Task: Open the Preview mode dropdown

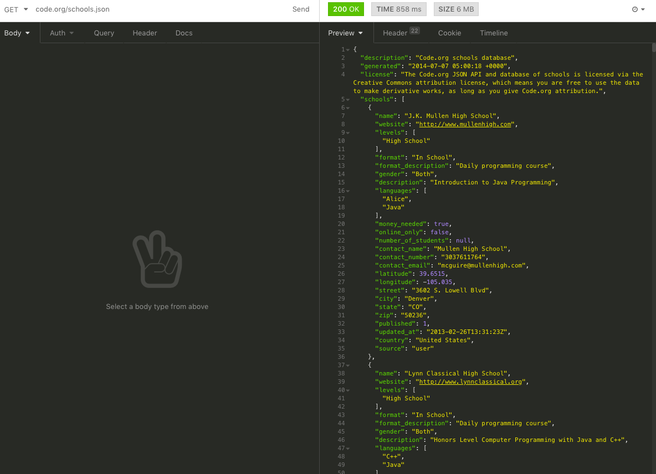Action: click(345, 33)
